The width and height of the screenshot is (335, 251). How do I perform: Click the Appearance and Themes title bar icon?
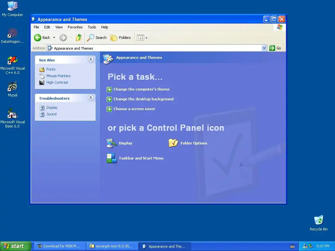click(x=34, y=19)
